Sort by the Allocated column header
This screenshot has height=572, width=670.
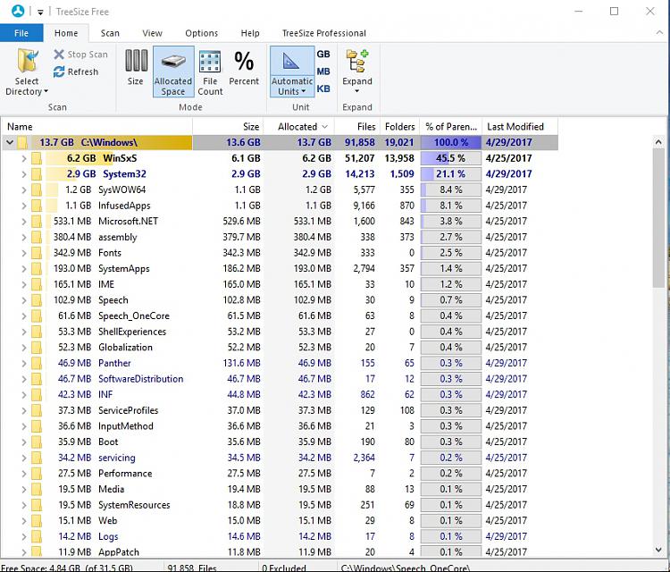pos(298,127)
